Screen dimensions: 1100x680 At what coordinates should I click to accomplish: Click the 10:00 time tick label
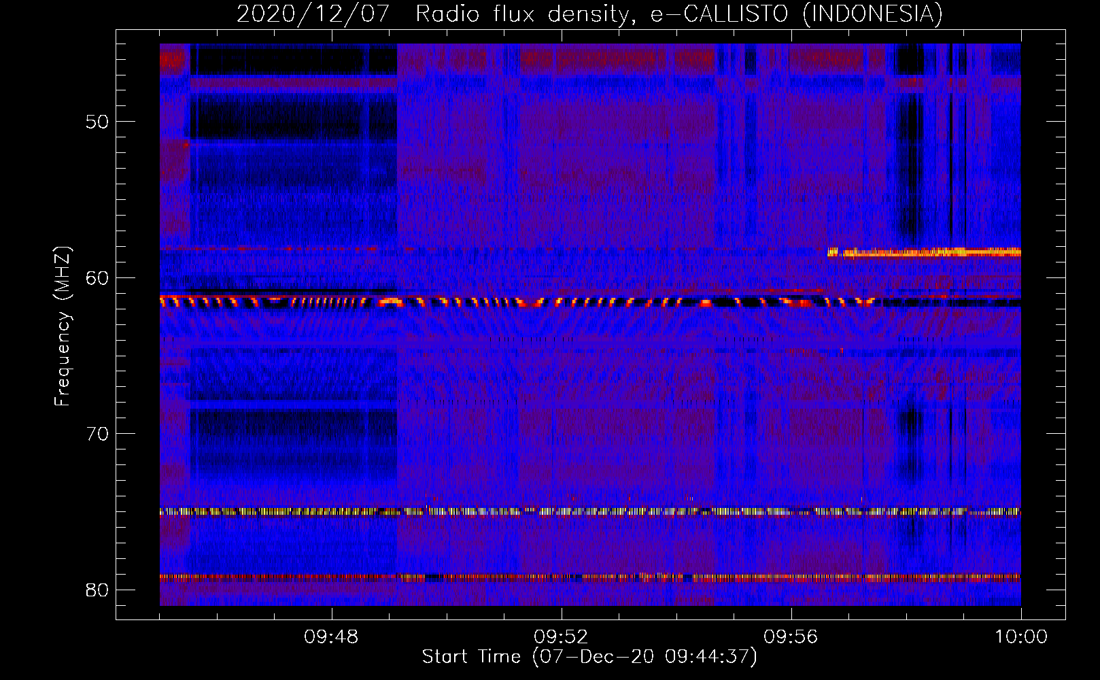[1021, 637]
